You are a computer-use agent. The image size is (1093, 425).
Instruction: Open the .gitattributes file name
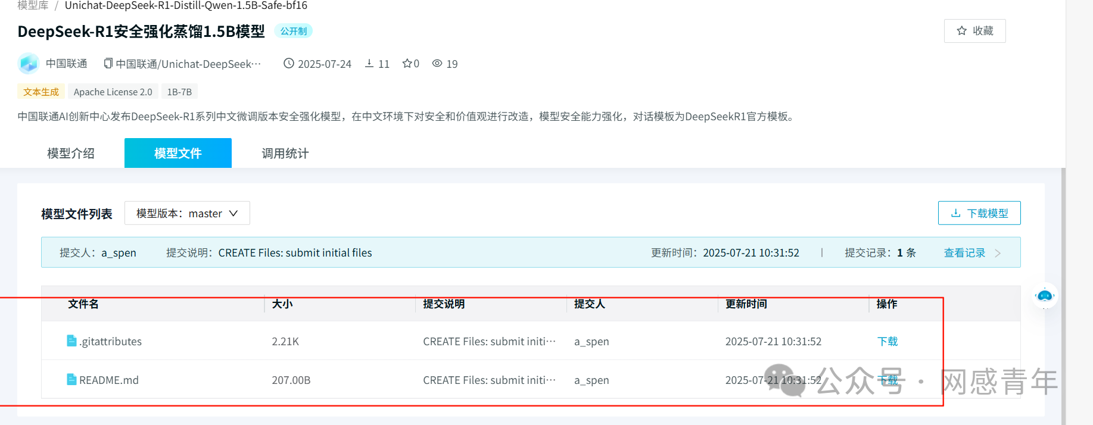pyautogui.click(x=111, y=341)
